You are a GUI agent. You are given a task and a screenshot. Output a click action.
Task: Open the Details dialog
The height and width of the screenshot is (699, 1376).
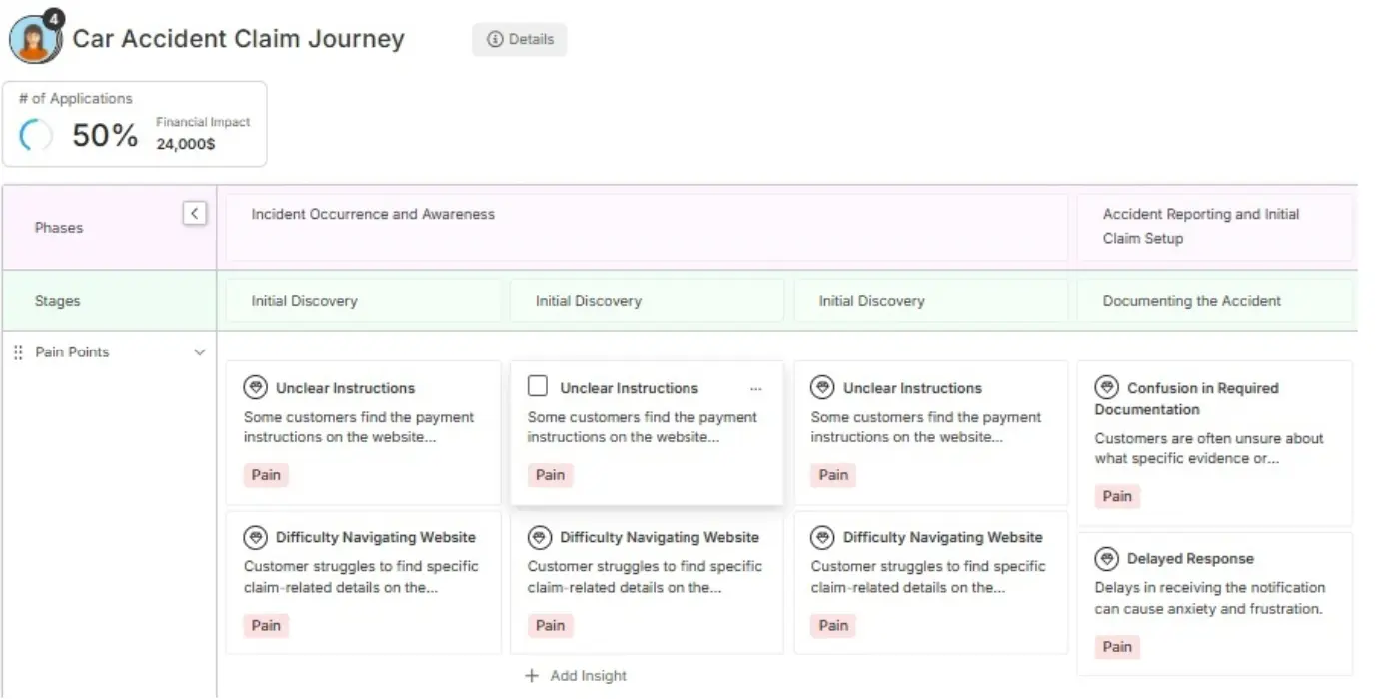(x=519, y=39)
